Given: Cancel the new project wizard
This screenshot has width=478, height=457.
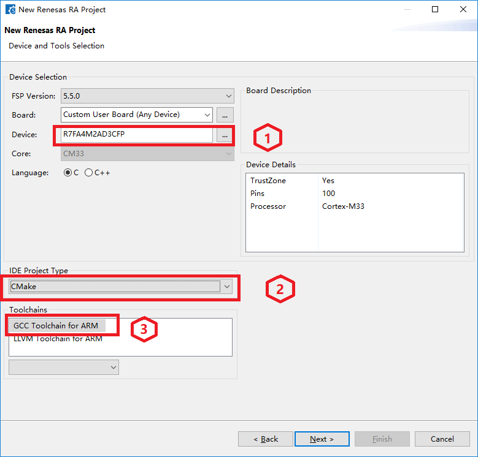Looking at the screenshot, I should 442,439.
